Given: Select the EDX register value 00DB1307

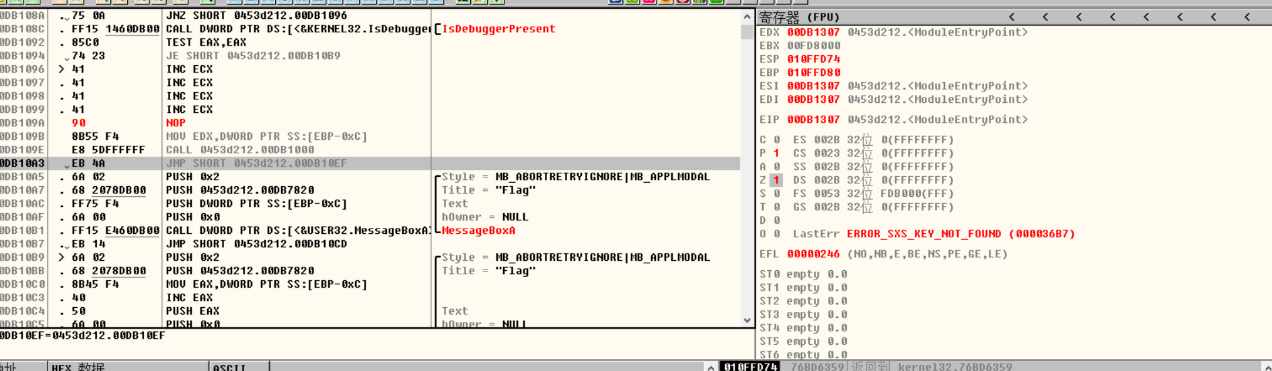Looking at the screenshot, I should [x=813, y=32].
